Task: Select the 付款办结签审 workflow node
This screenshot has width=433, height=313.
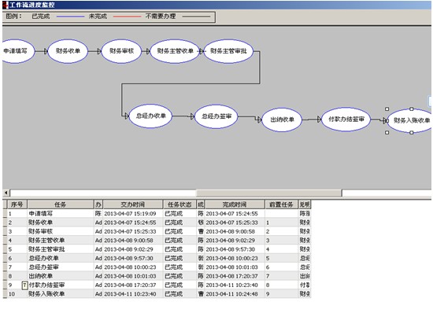Action: click(x=346, y=119)
